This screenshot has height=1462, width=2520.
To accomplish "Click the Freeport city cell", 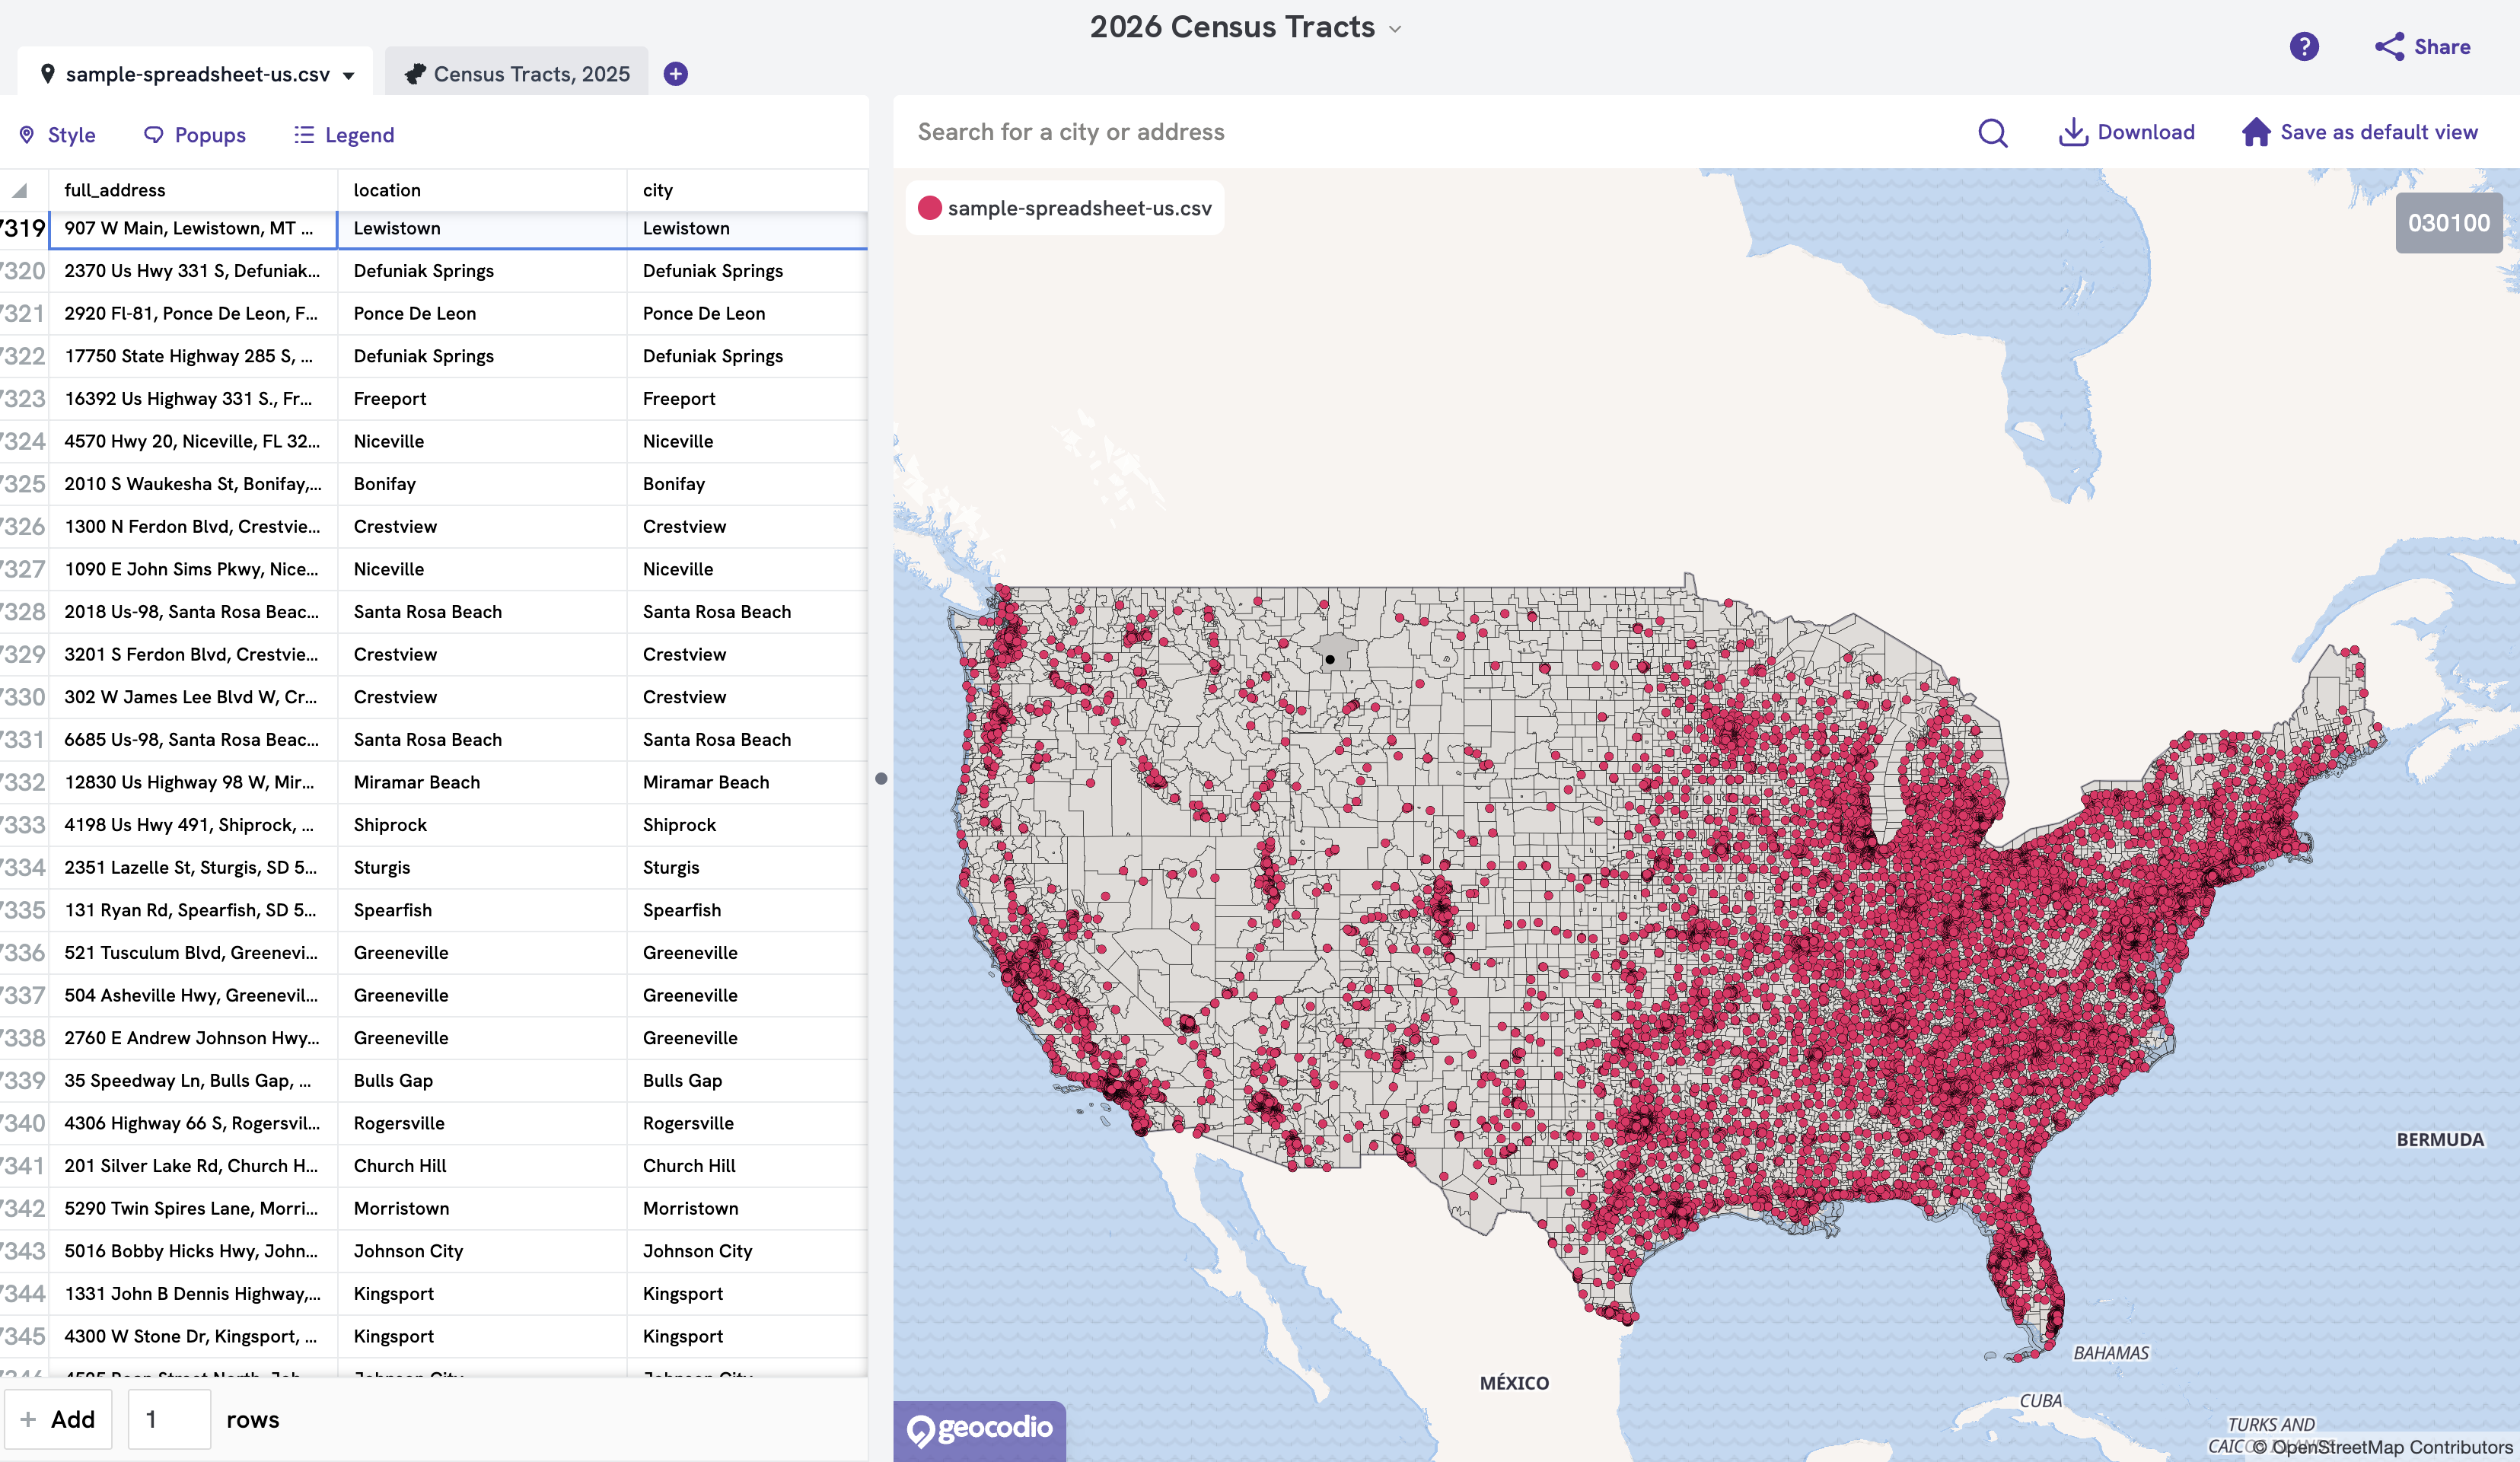I will tap(747, 398).
